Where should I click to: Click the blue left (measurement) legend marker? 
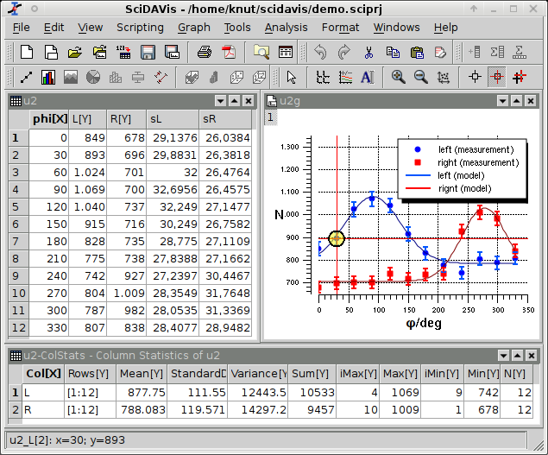click(418, 149)
